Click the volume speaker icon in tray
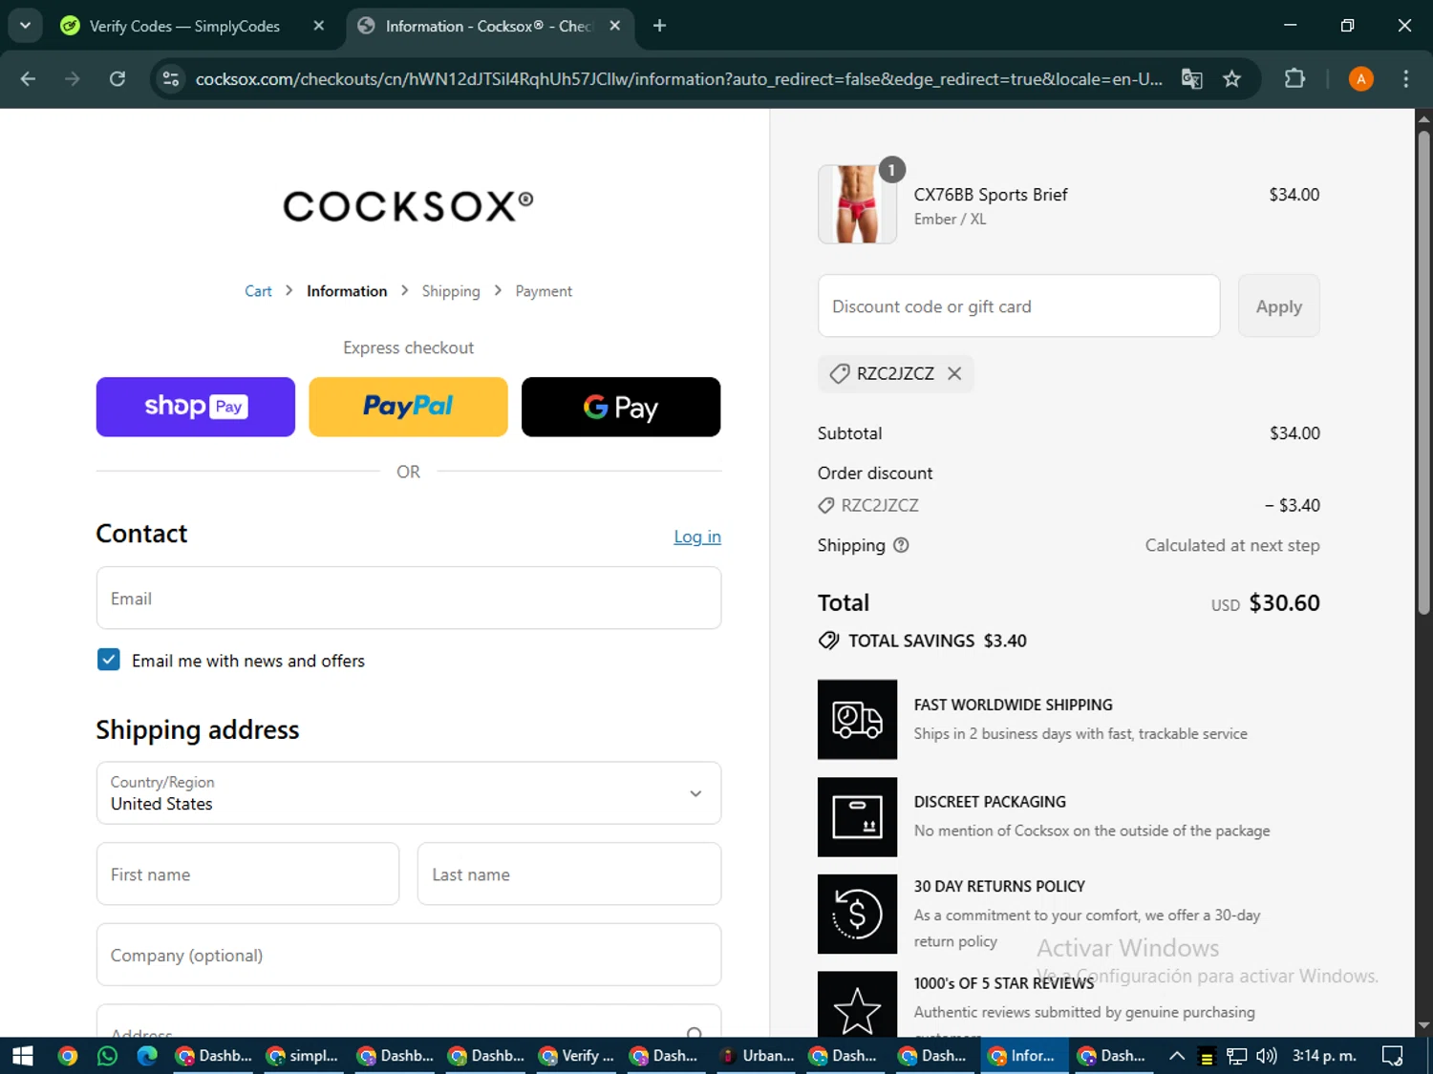This screenshot has width=1433, height=1074. (1267, 1056)
